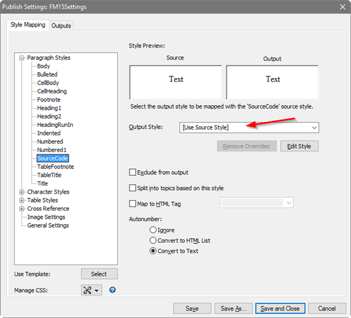Expand the Table Styles node
The width and height of the screenshot is (351, 318).
(22, 200)
